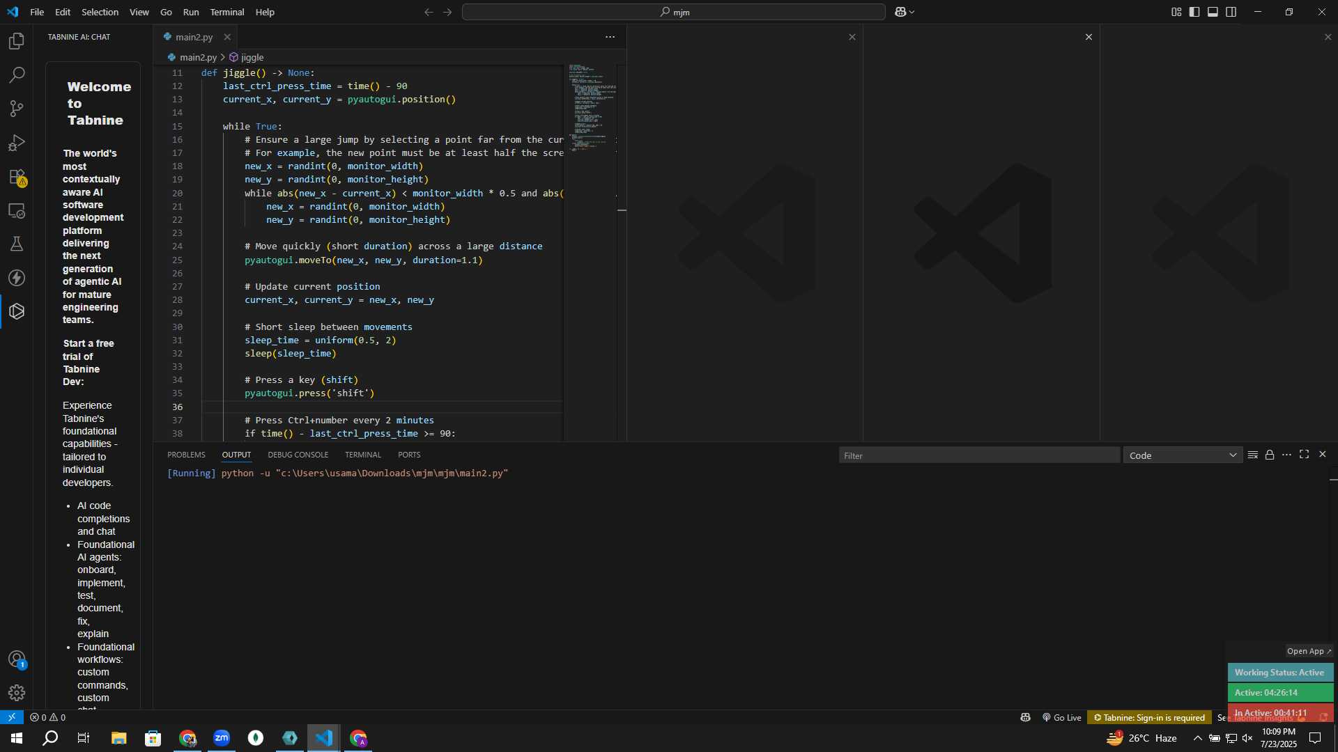Switch to the Debug Console tab
This screenshot has height=752, width=1338.
click(298, 455)
